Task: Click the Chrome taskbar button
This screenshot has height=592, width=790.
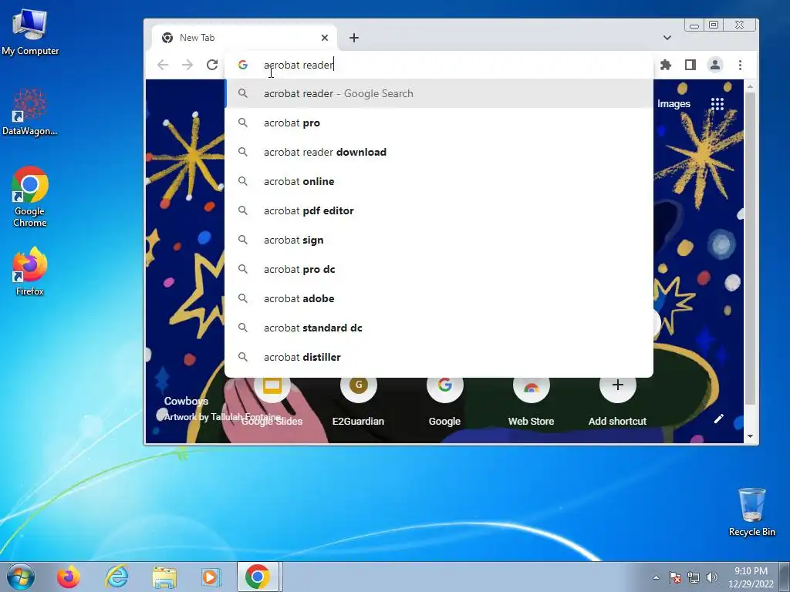Action: (258, 577)
